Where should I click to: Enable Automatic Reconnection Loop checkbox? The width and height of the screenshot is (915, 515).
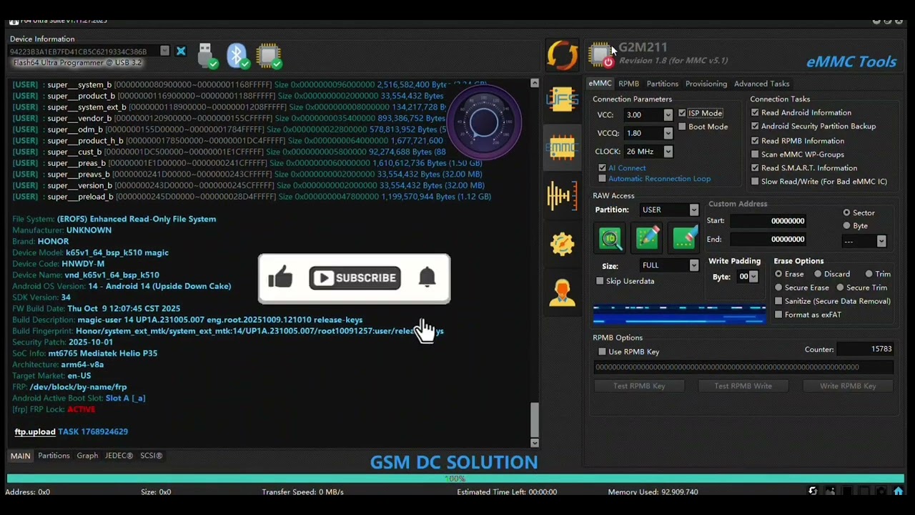point(602,179)
